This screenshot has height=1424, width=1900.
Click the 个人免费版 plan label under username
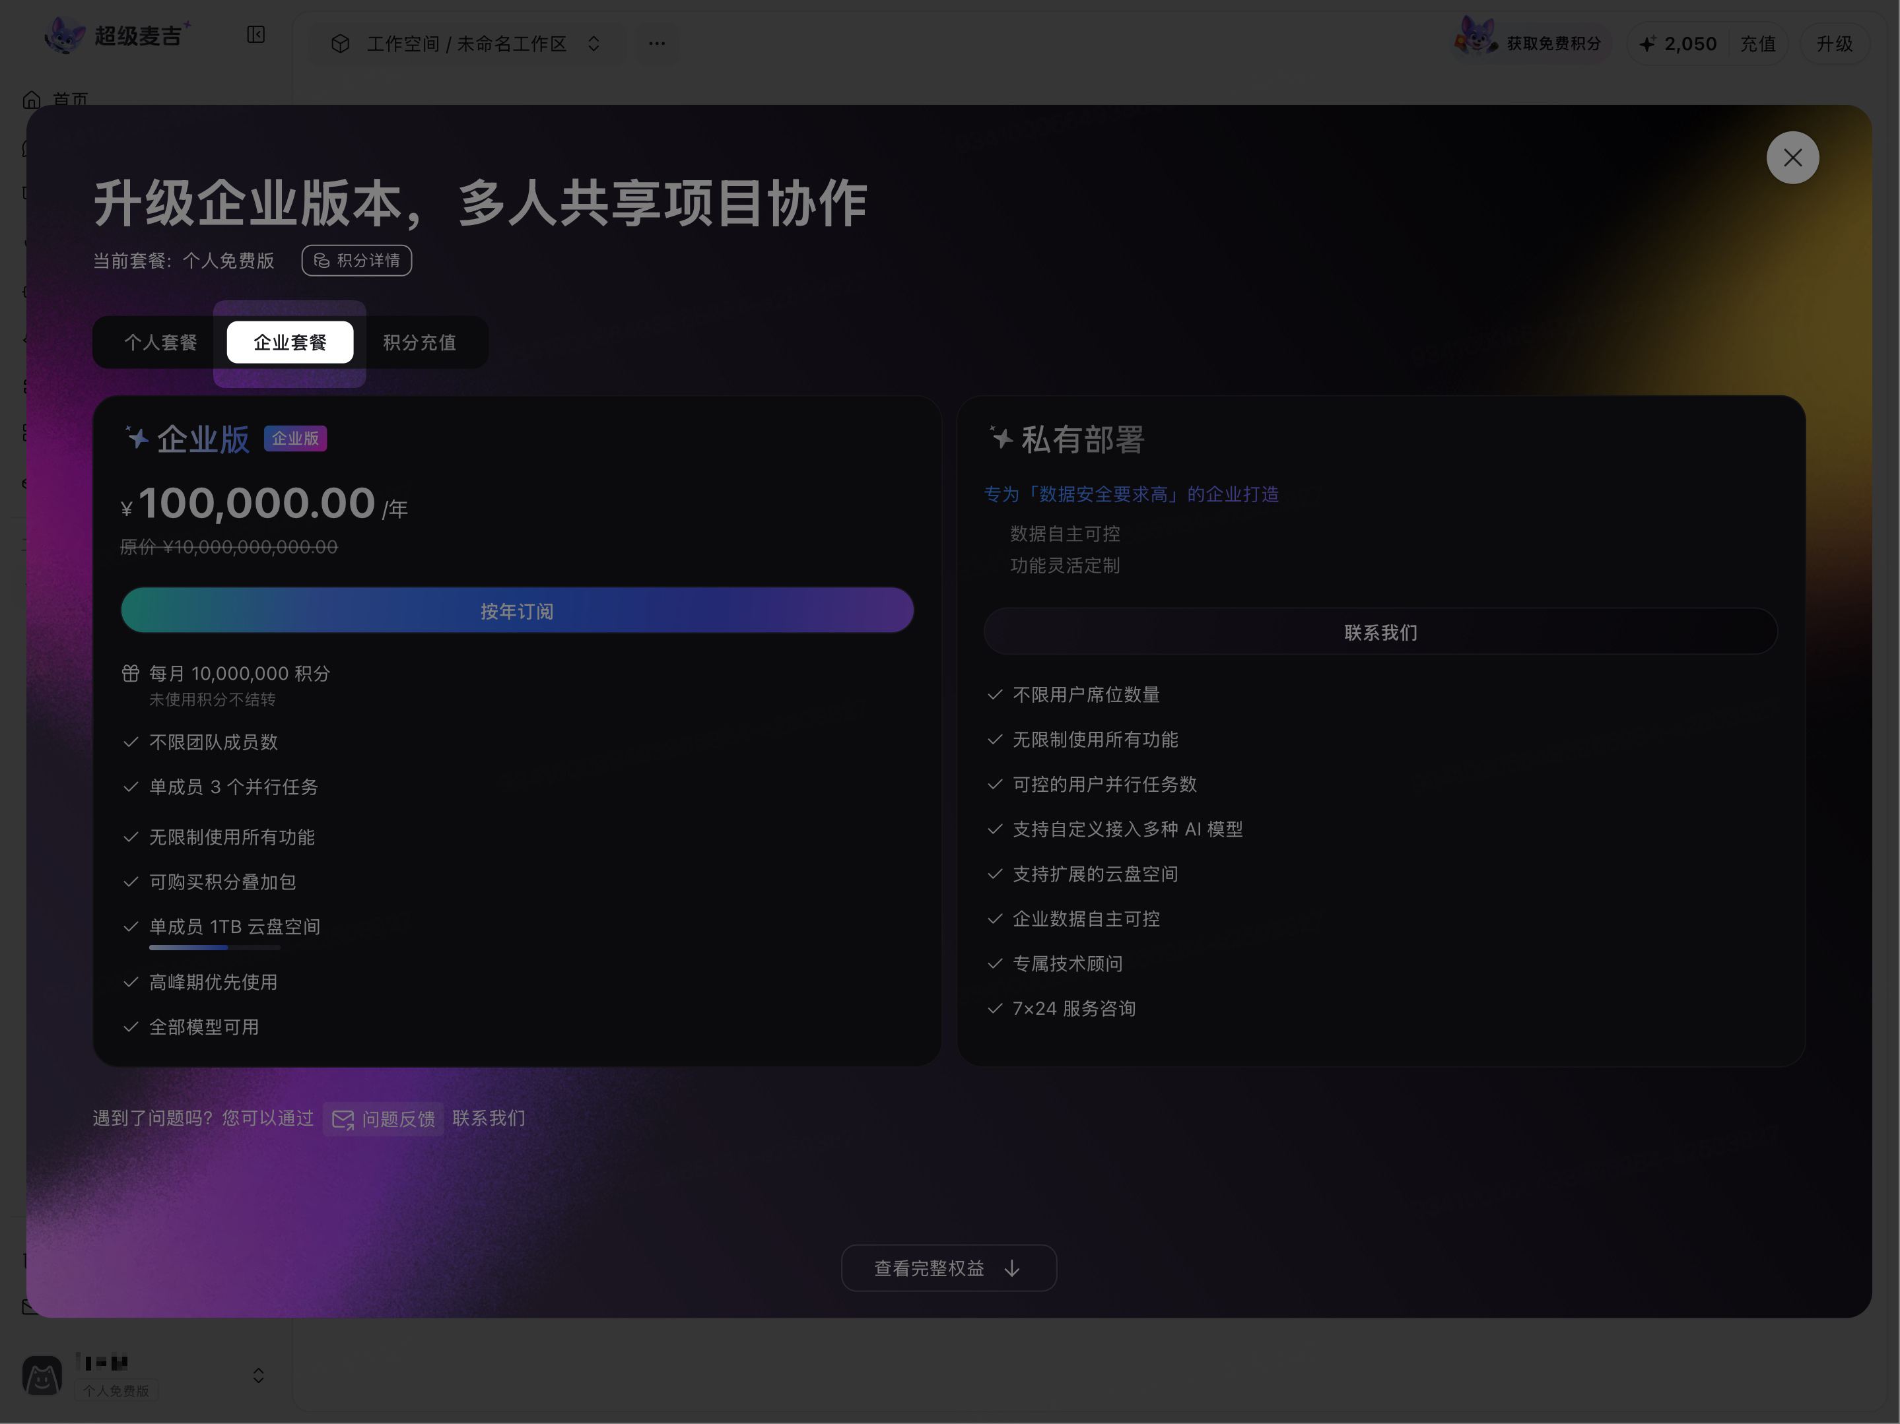116,1390
